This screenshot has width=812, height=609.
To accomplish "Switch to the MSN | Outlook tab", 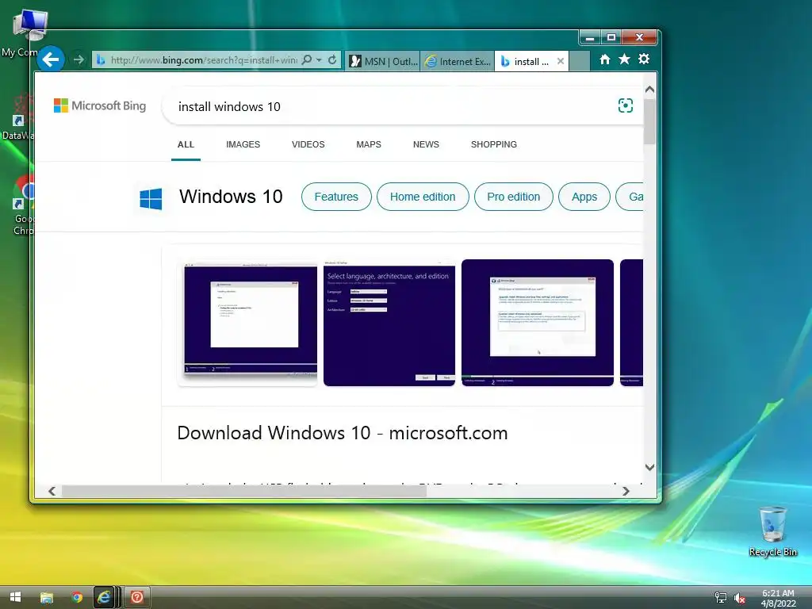I will [383, 61].
